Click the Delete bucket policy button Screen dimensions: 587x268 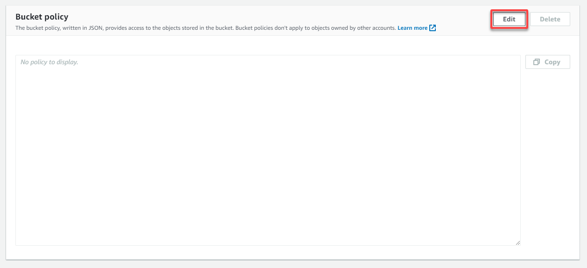(550, 19)
